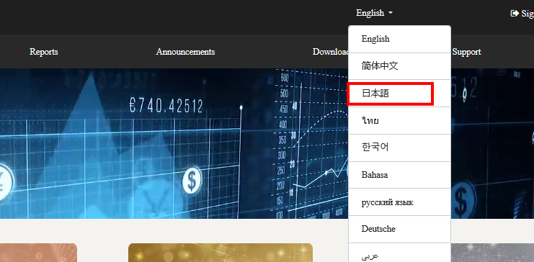Click the sign-out arrow icon

tap(515, 13)
